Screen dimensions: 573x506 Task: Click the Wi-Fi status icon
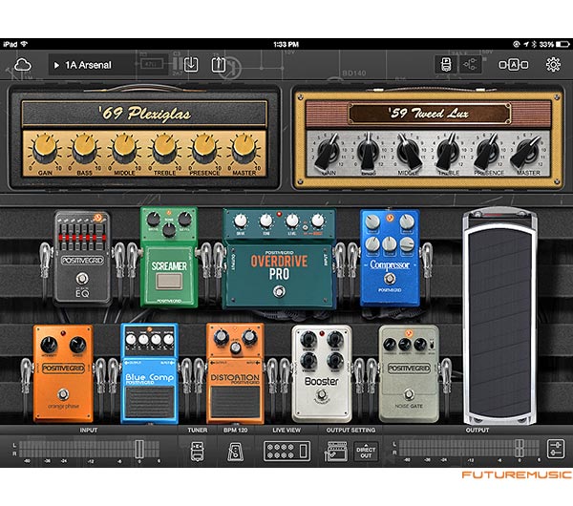(x=25, y=44)
